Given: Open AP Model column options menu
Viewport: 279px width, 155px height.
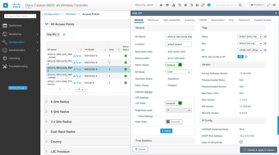Looking at the screenshot, I should tap(105, 50).
